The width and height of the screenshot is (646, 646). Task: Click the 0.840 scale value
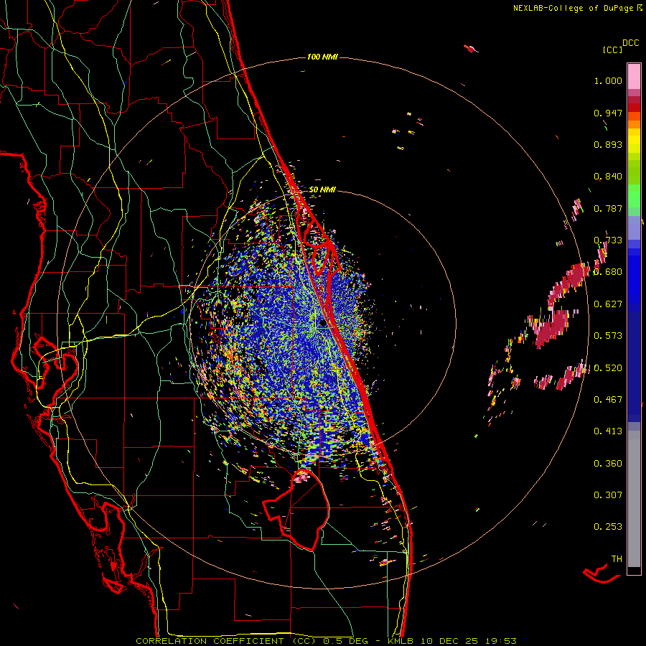tap(608, 177)
